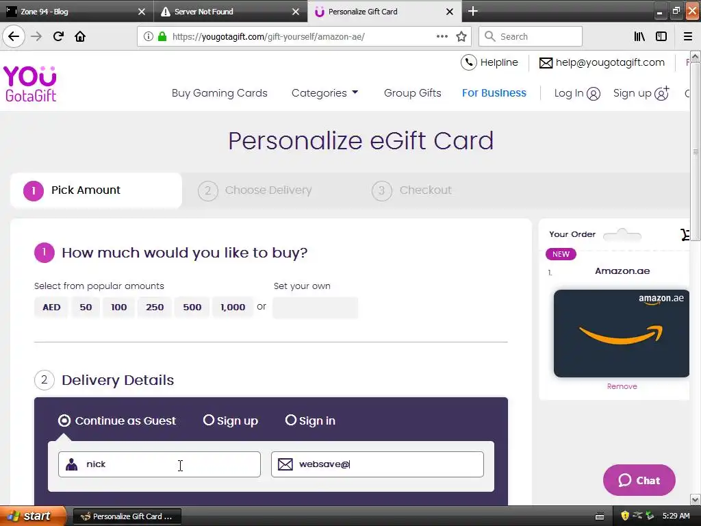Click help@yougotagift.com email link
This screenshot has height=526, width=701.
610,62
